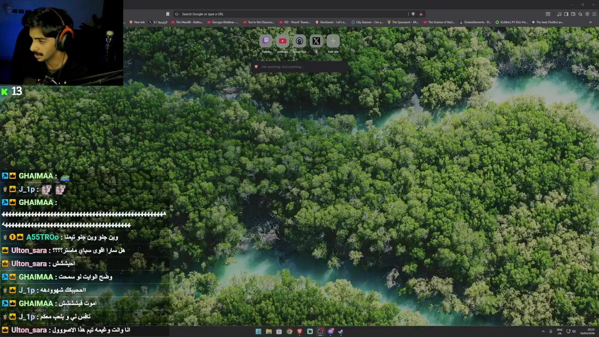The width and height of the screenshot is (599, 337).
Task: Click the bookmark icon beside the address bar
Action: [168, 14]
